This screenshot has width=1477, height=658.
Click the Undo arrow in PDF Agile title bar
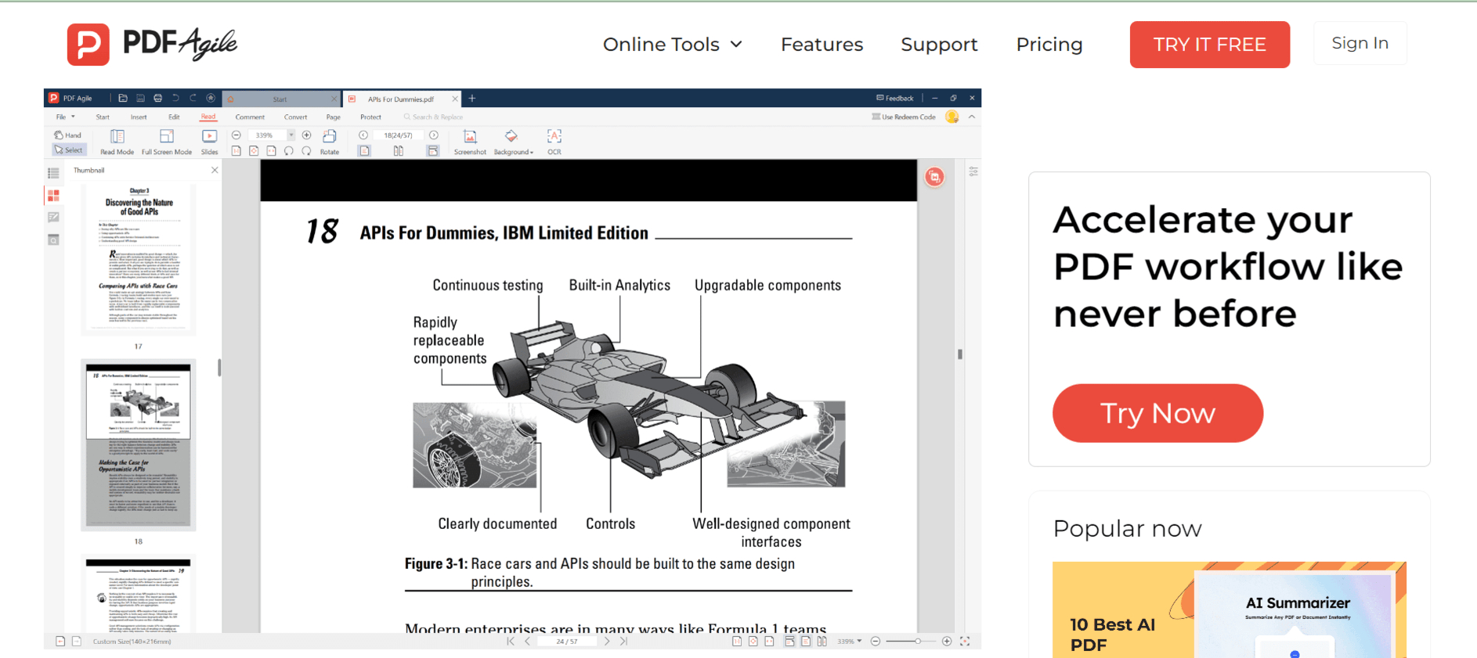click(x=175, y=99)
